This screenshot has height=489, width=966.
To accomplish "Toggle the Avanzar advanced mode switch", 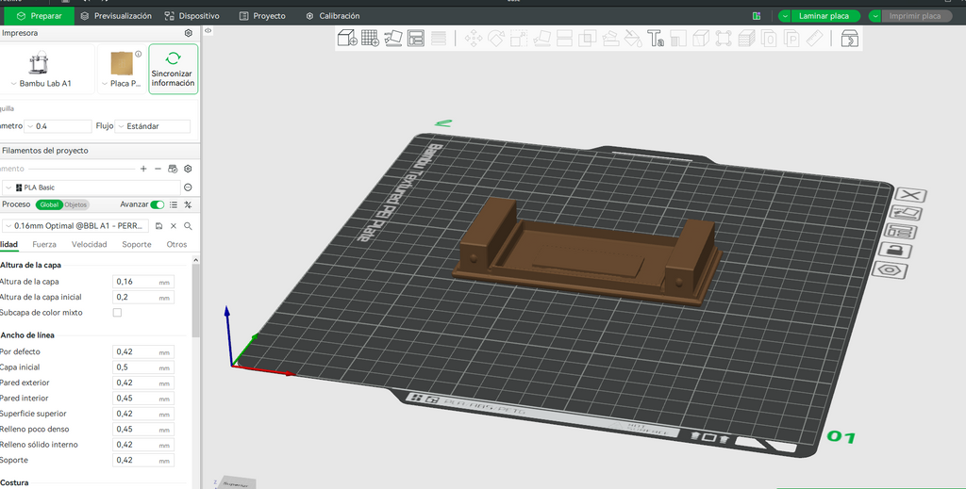I will [x=158, y=204].
